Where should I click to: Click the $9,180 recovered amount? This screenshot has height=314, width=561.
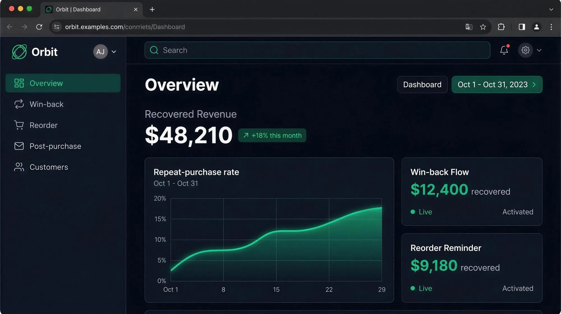pos(434,265)
